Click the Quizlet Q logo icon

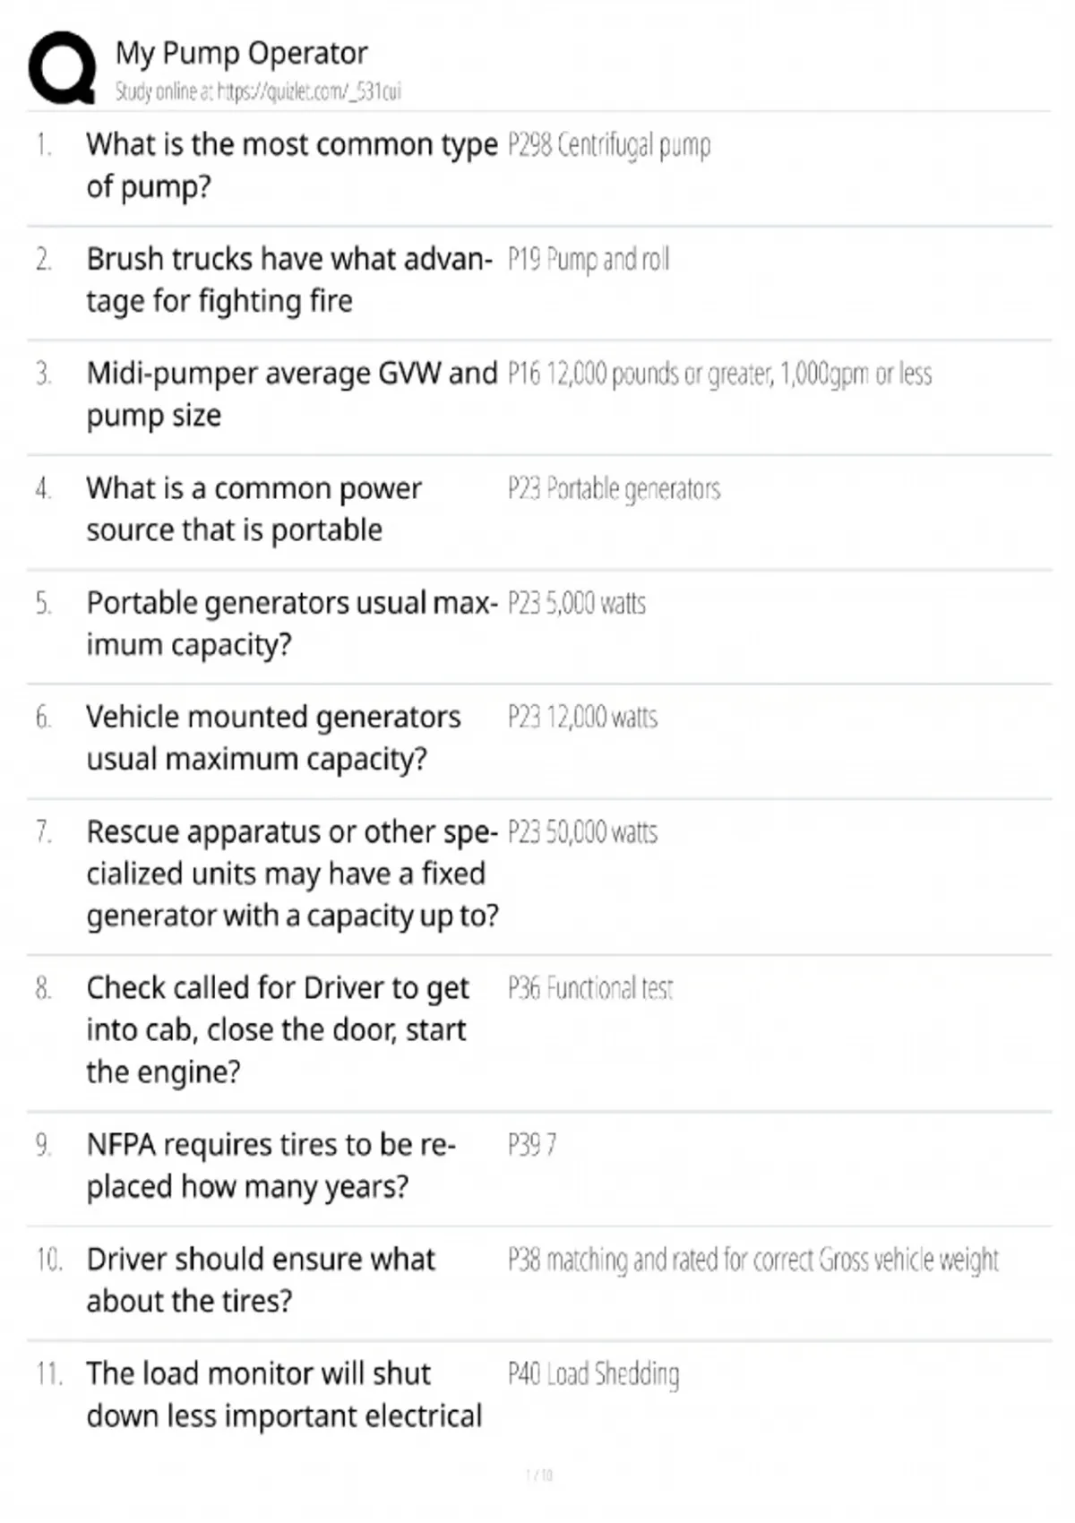(x=62, y=68)
